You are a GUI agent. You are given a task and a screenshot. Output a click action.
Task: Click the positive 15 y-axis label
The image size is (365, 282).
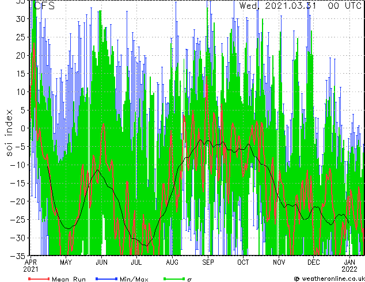pos(20,74)
